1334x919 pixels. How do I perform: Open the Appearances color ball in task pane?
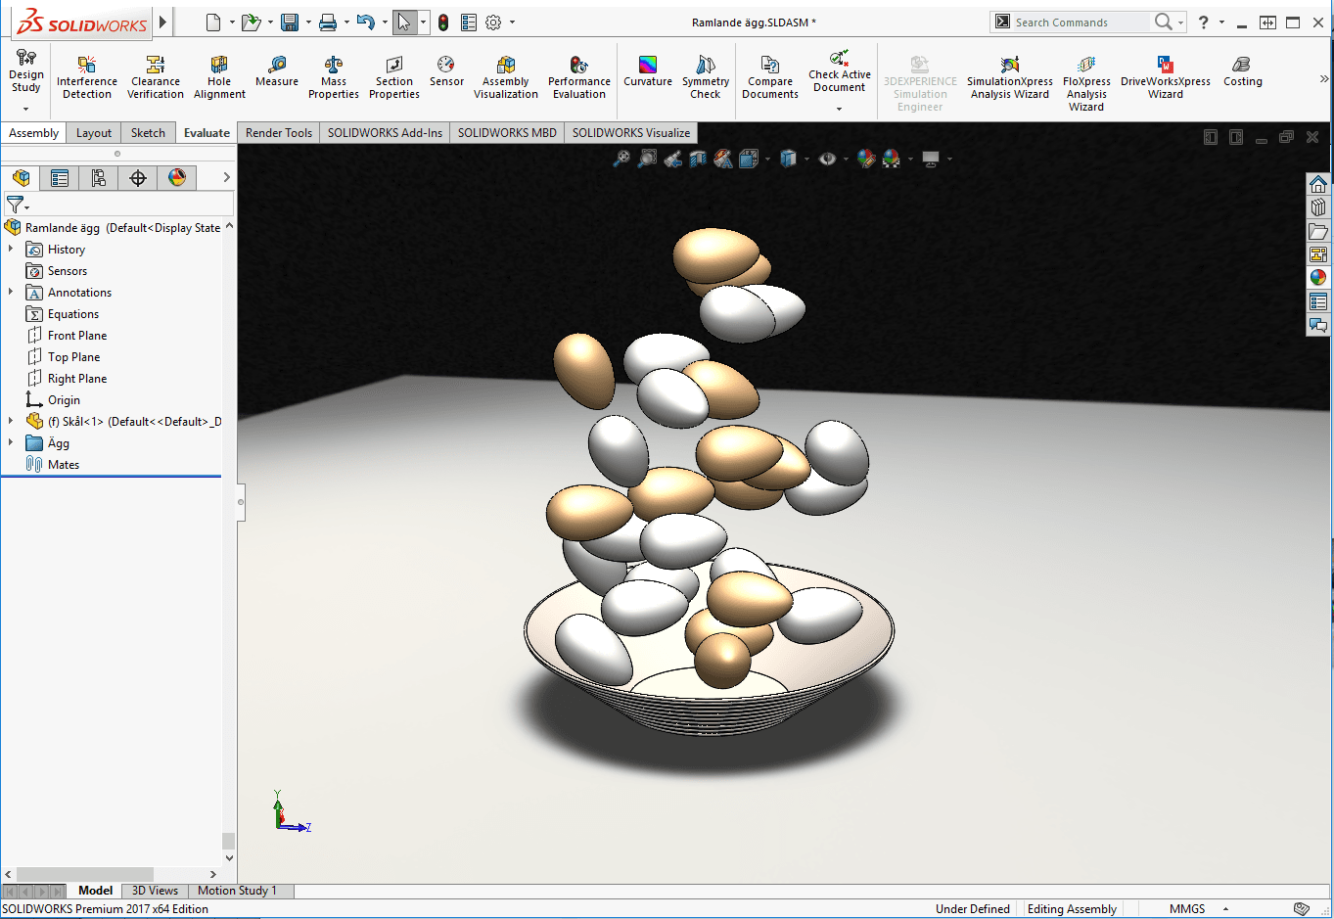pyautogui.click(x=1318, y=278)
